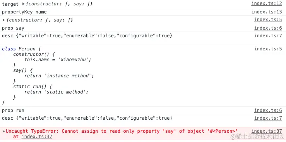Screen dimensions: 286x142
Task: Open index.ts:7 link beside desc row under 'prop run'
Action: 268,118
